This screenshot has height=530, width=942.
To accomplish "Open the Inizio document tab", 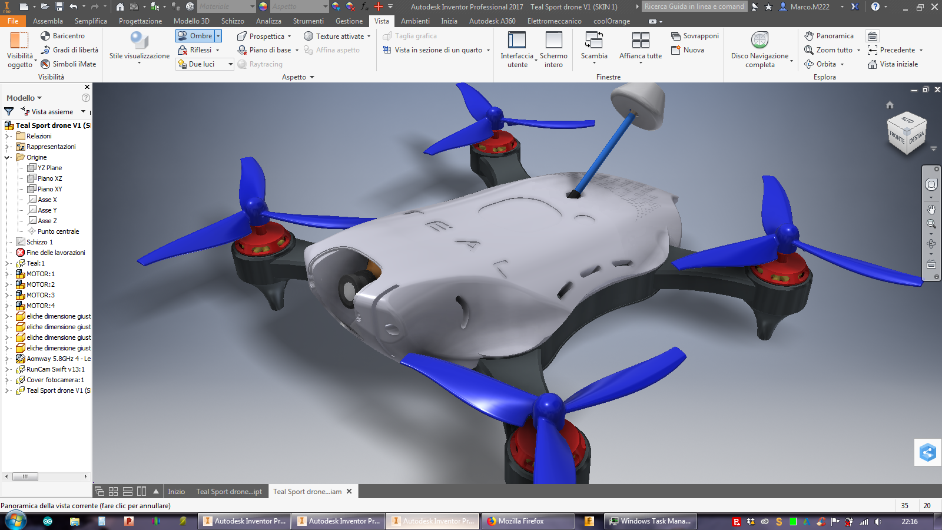I will point(176,492).
